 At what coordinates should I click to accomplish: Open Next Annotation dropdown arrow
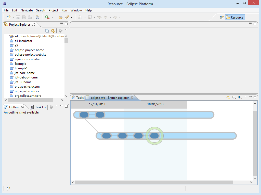[x=85, y=17]
